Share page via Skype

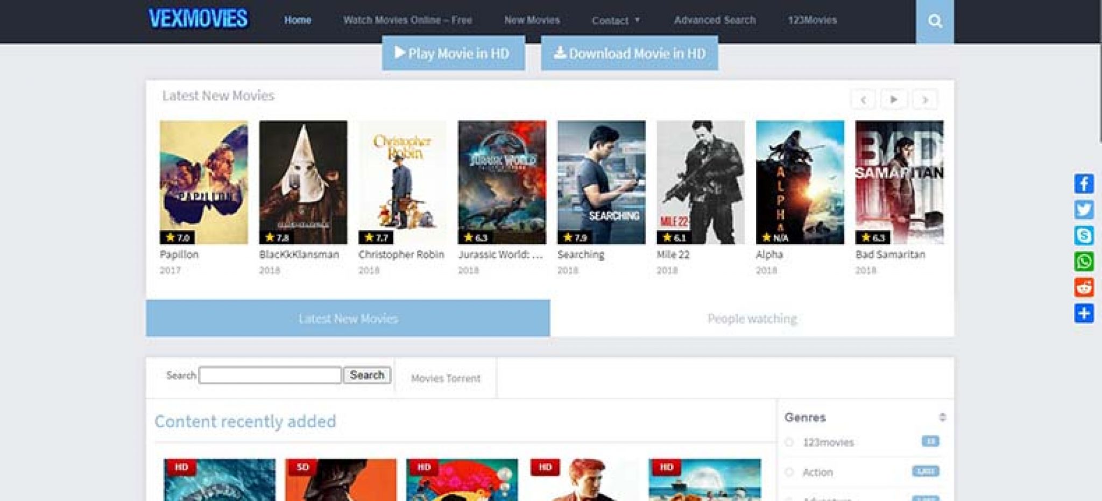(x=1084, y=235)
